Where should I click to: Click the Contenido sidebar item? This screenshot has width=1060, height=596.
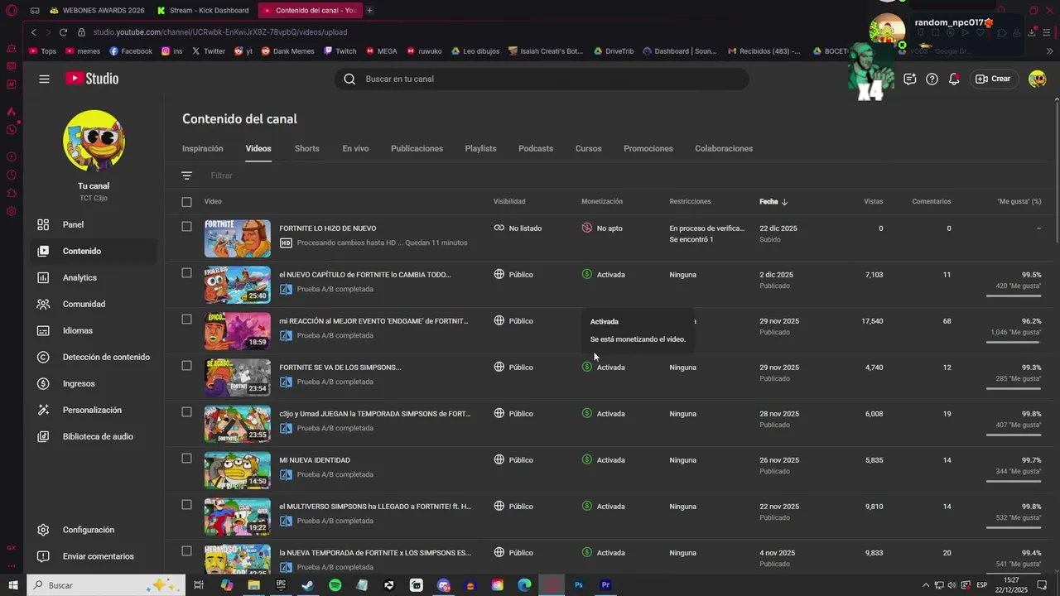[93, 251]
